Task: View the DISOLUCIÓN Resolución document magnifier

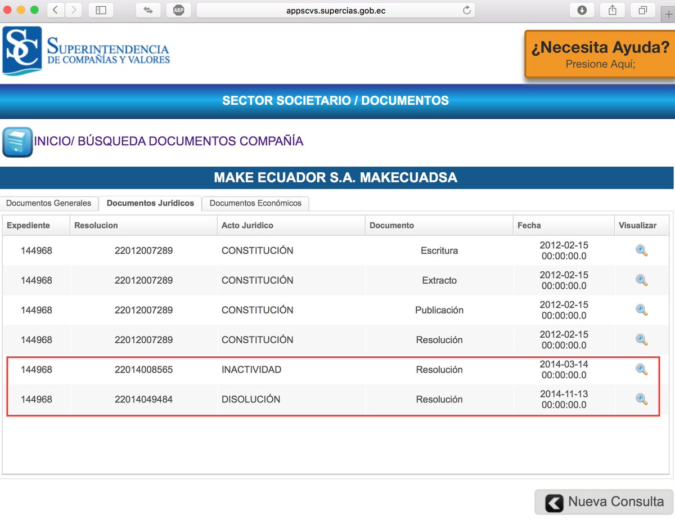Action: pos(641,399)
